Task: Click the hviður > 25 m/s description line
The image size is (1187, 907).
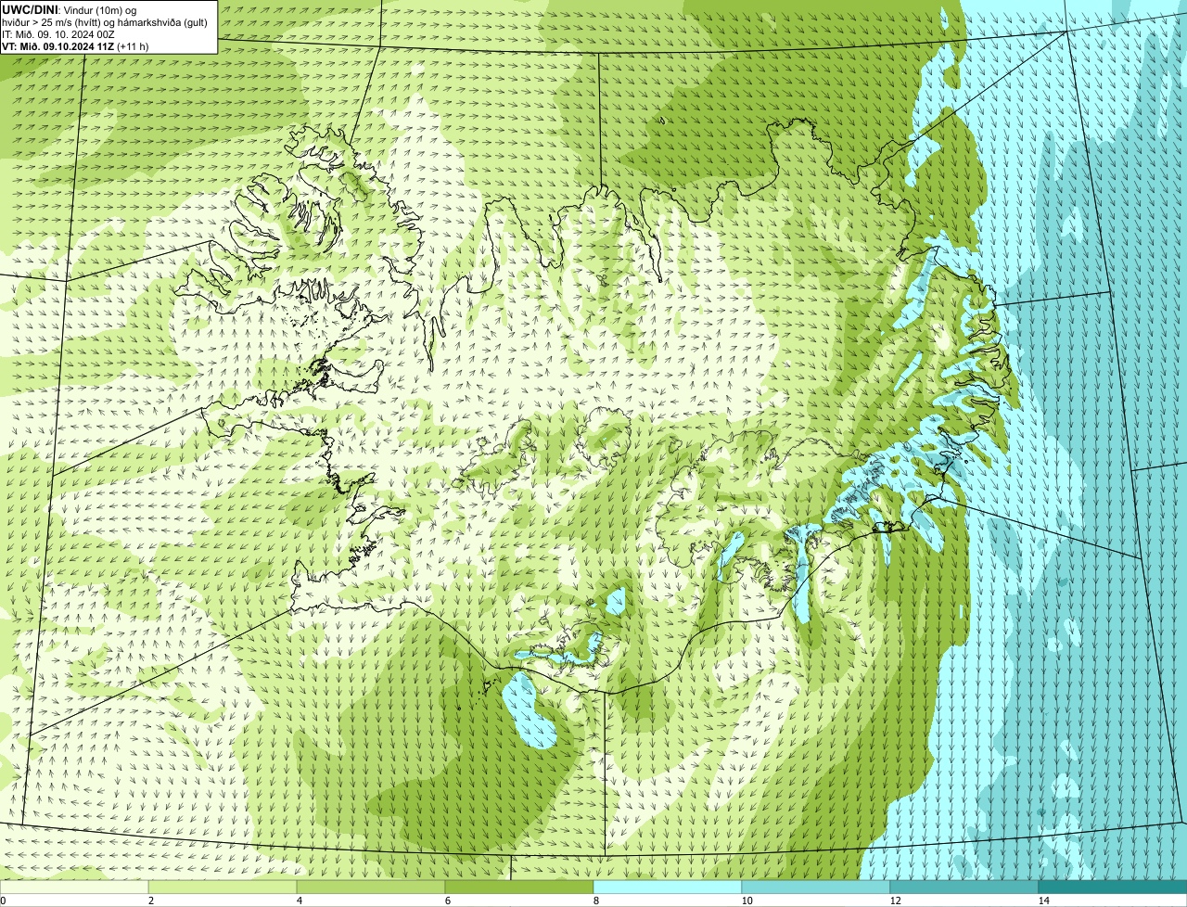Action: [x=105, y=21]
